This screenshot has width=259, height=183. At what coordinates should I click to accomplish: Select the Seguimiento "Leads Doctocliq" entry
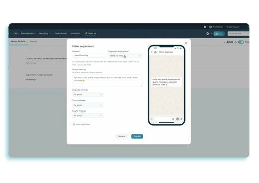point(39,75)
